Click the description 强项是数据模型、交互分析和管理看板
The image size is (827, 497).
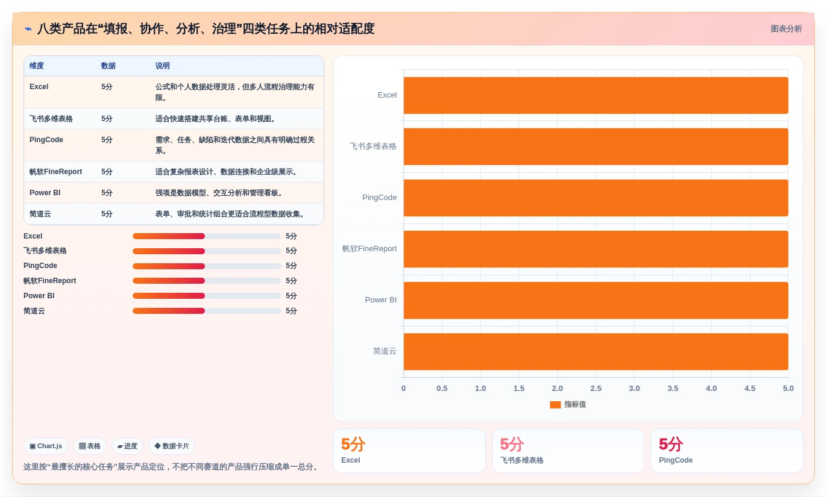219,193
